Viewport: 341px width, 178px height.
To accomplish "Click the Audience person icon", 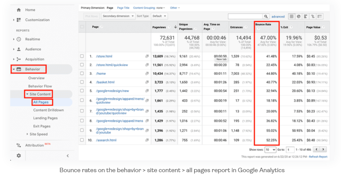I will pyautogui.click(x=19, y=49).
